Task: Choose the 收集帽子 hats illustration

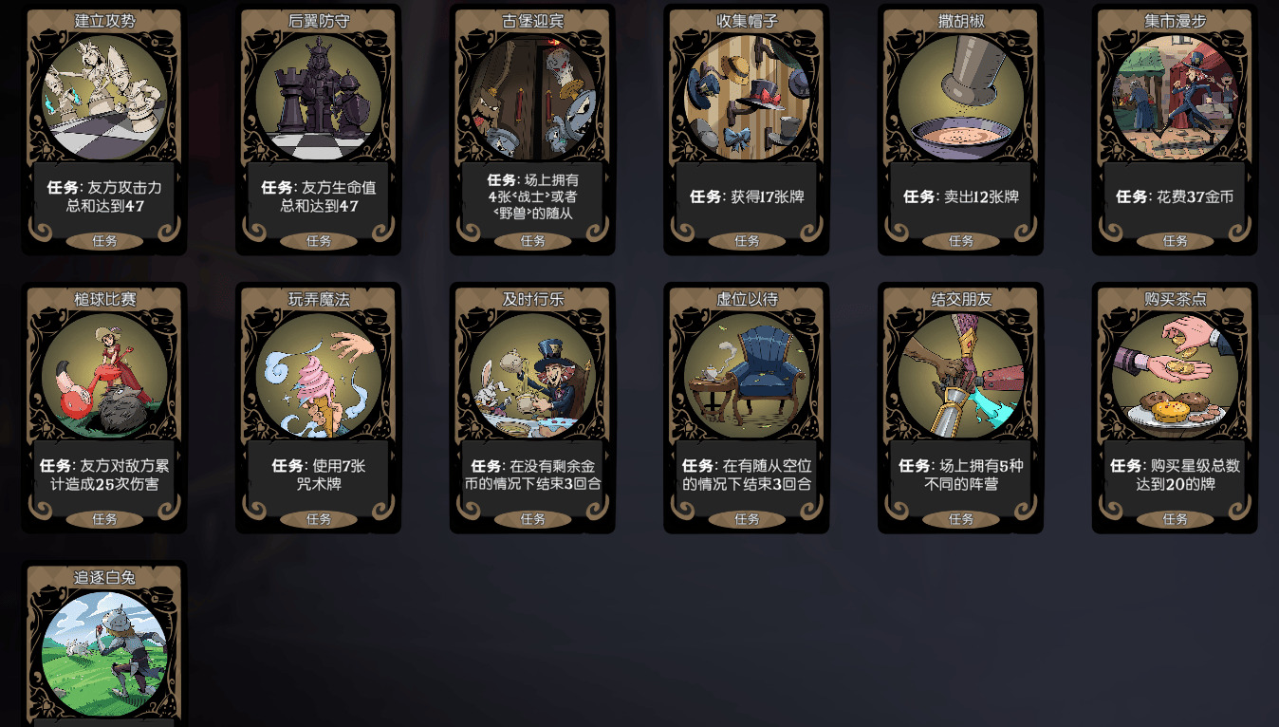Action: coord(747,98)
